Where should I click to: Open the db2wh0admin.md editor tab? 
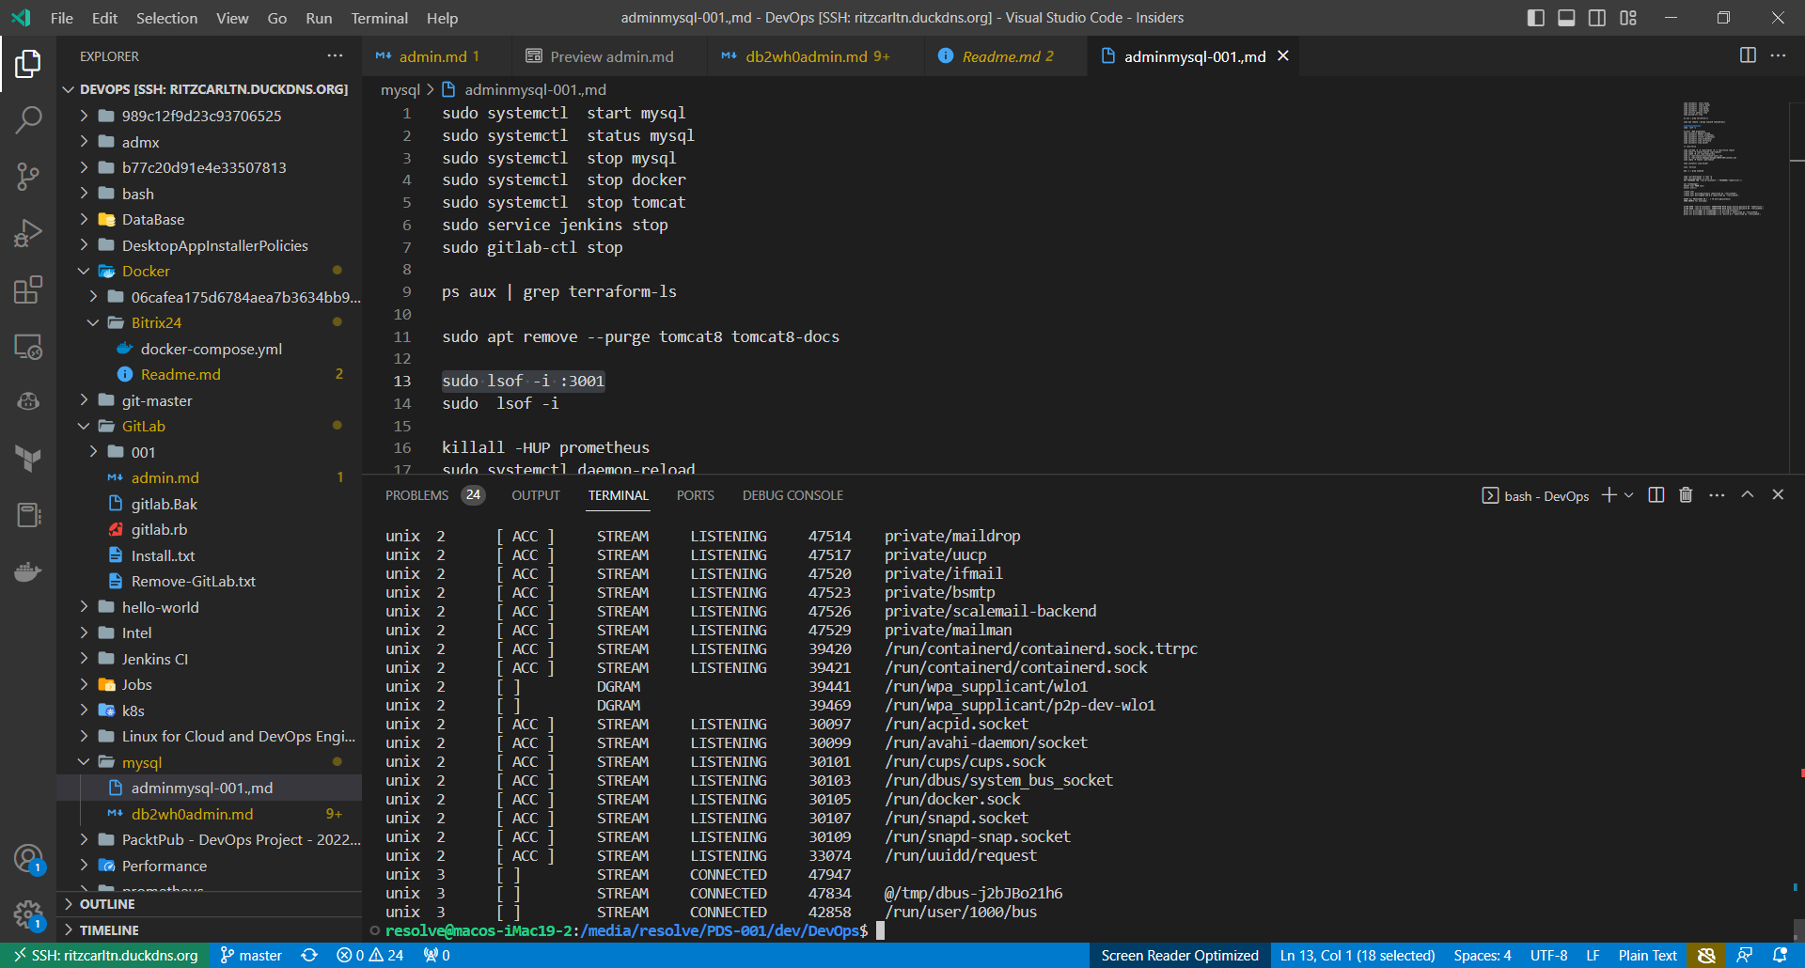pos(815,56)
